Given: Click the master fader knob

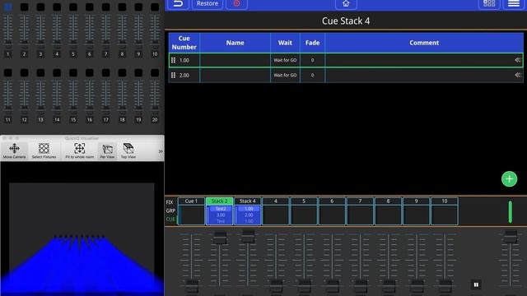Looking at the screenshot, I should pyautogui.click(x=511, y=237).
